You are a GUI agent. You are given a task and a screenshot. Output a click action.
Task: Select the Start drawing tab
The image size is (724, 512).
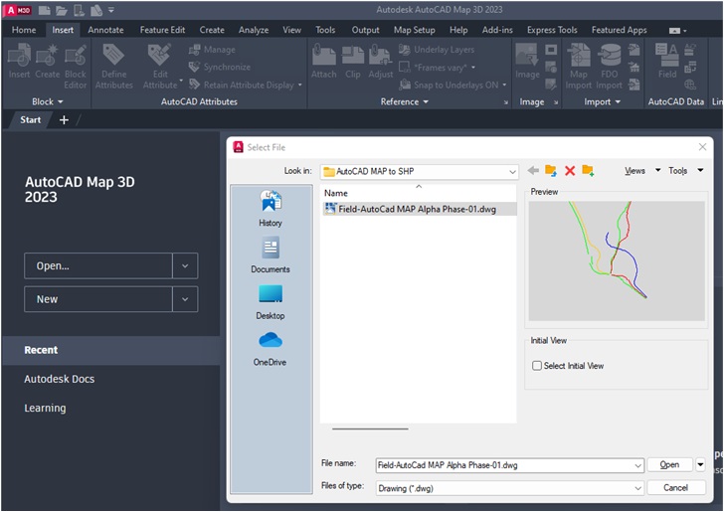[31, 120]
